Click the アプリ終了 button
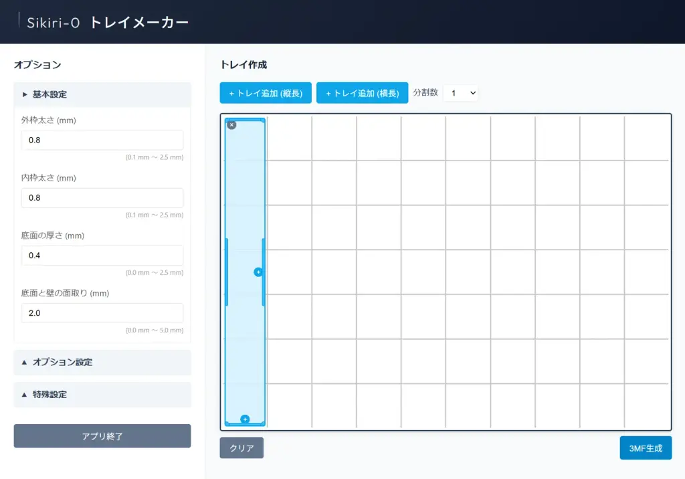This screenshot has width=685, height=479. tap(102, 436)
